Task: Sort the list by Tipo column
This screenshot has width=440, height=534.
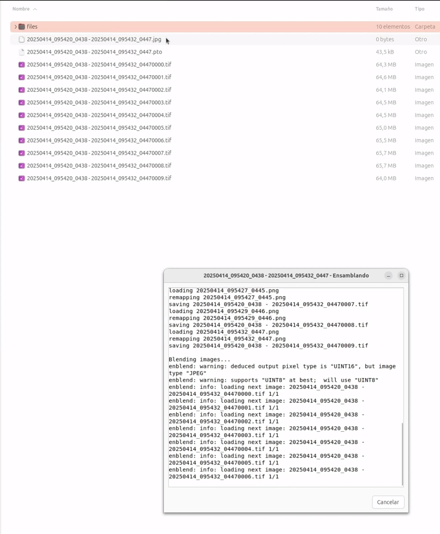Action: [x=419, y=9]
